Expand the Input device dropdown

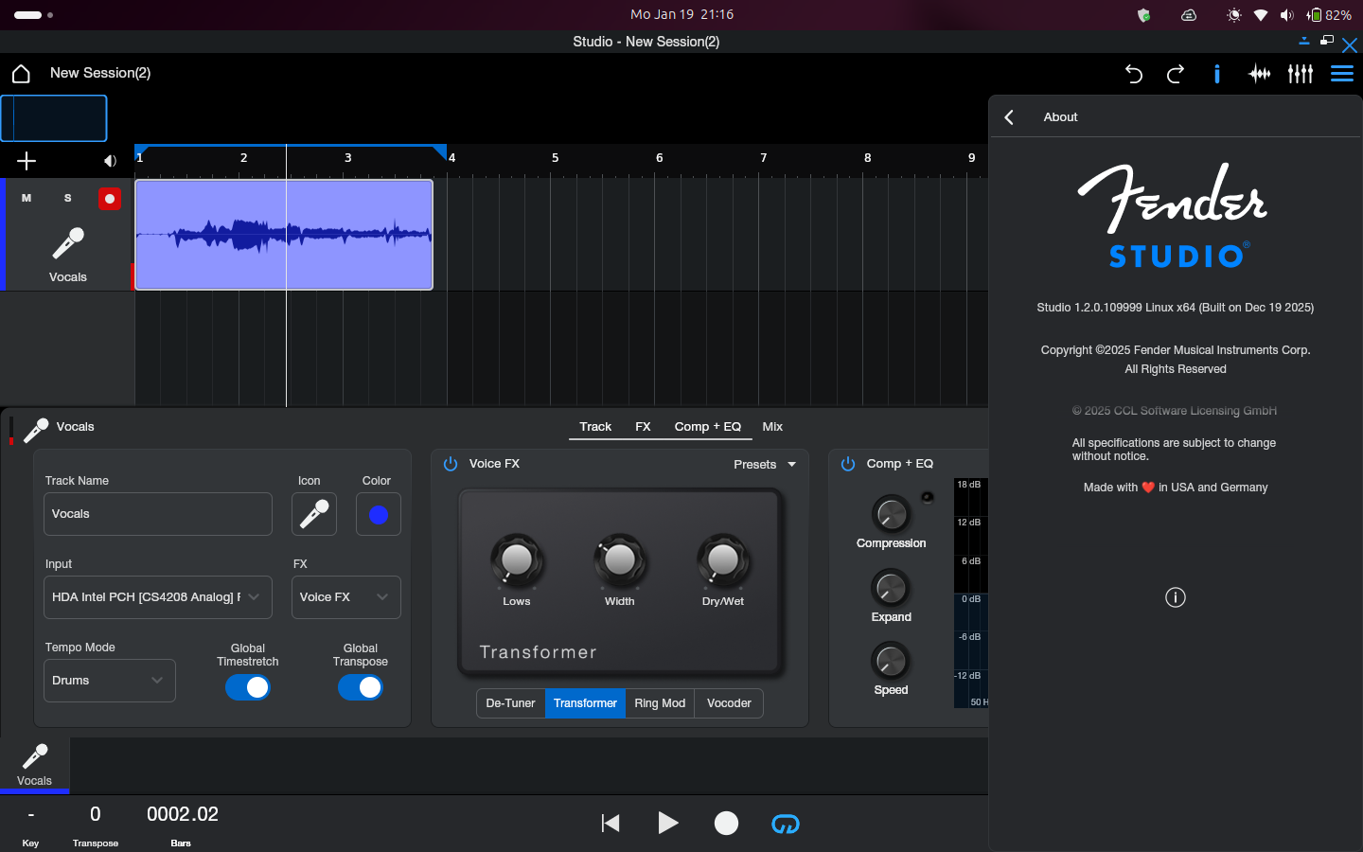tap(157, 597)
